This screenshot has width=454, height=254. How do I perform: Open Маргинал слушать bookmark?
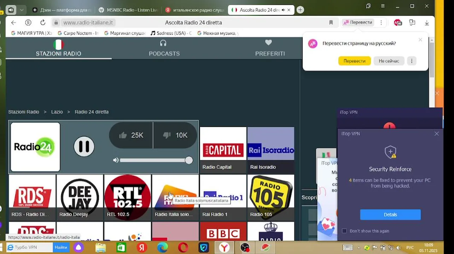pos(124,33)
